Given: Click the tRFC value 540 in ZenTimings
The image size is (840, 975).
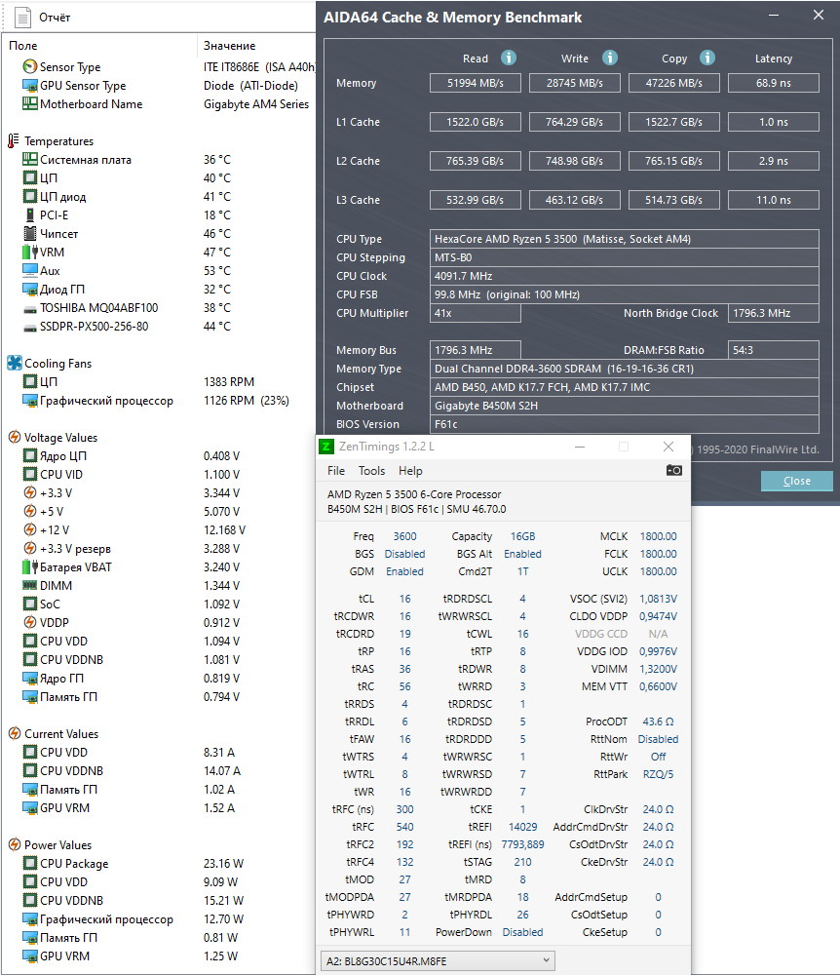Looking at the screenshot, I should (404, 827).
